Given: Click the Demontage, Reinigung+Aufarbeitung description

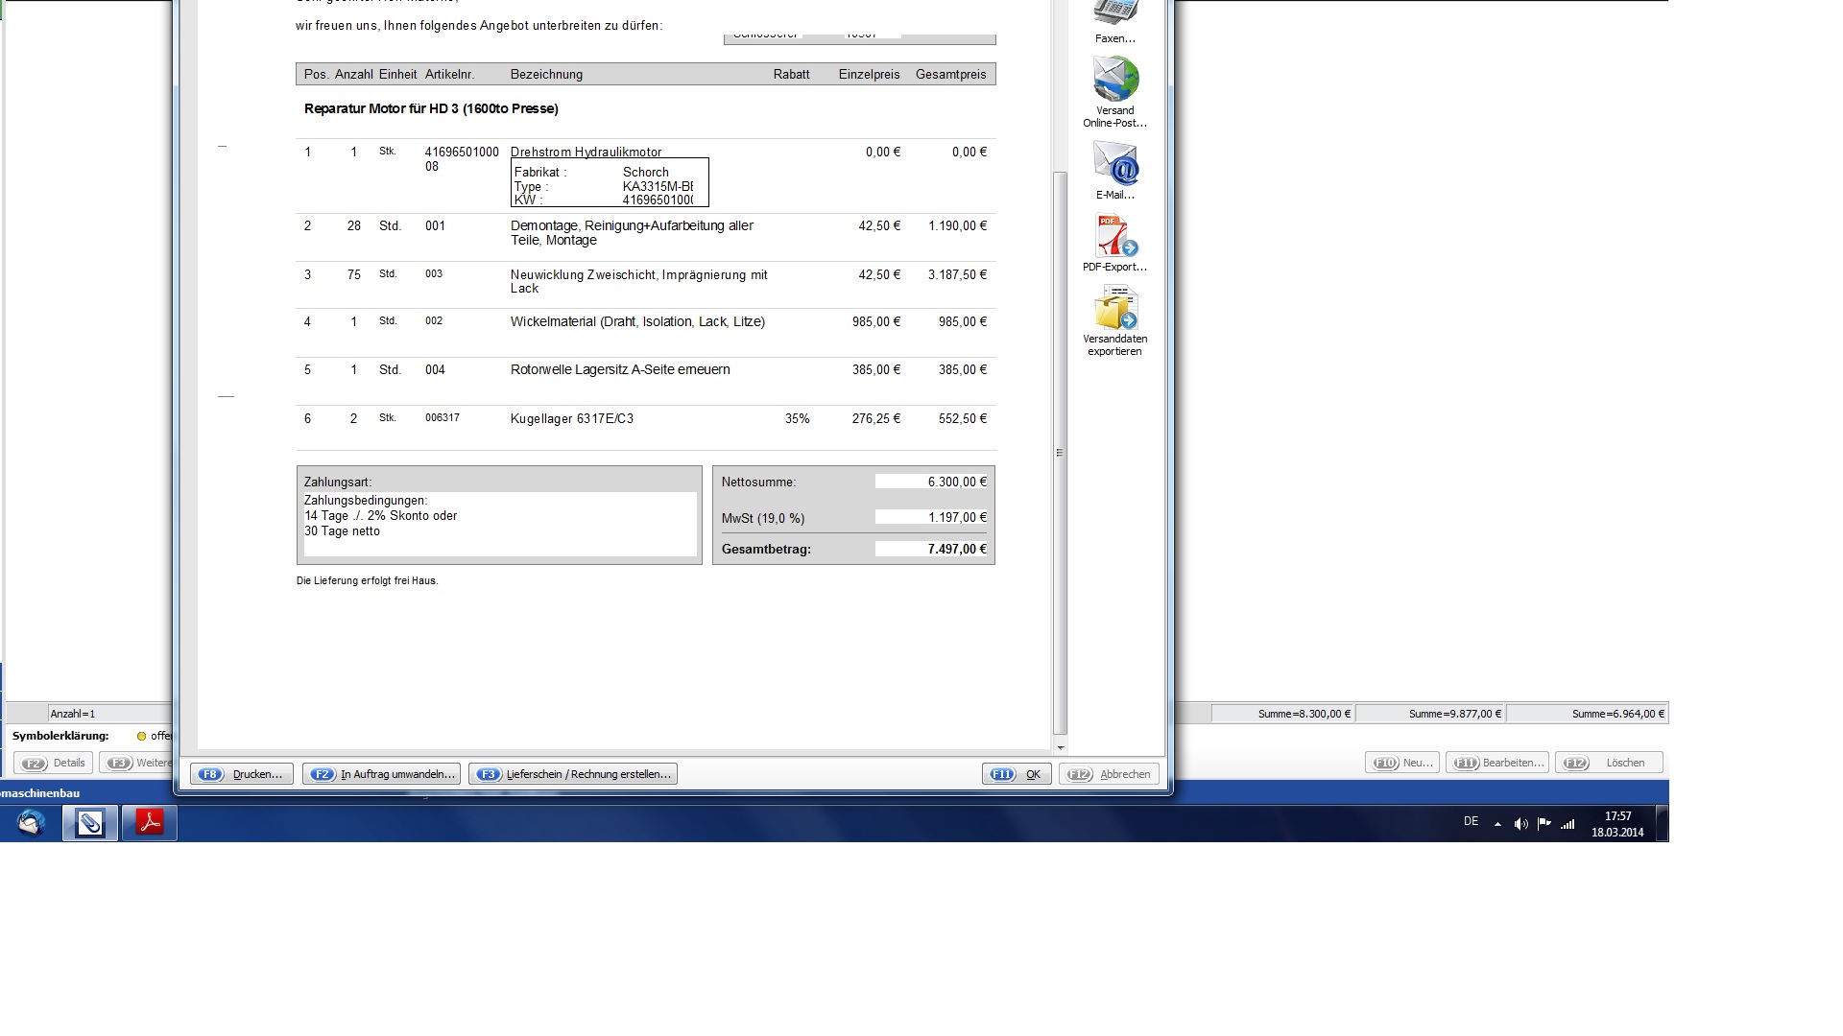Looking at the screenshot, I should pos(632,233).
